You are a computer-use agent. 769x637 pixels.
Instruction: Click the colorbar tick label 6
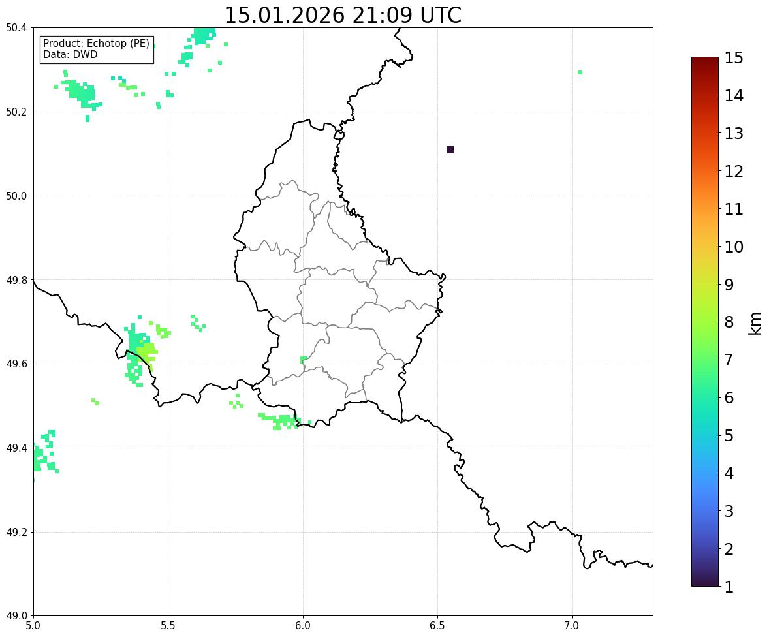click(x=729, y=397)
